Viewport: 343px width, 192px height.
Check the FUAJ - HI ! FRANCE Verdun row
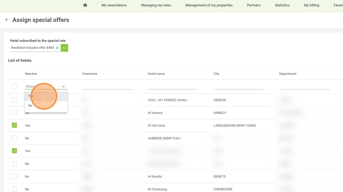click(x=14, y=100)
